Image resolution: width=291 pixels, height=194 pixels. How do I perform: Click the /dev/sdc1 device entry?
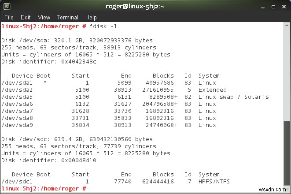coord(17,181)
